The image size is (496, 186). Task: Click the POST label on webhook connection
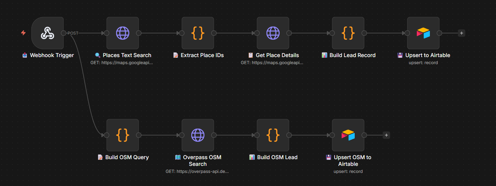pos(73,33)
